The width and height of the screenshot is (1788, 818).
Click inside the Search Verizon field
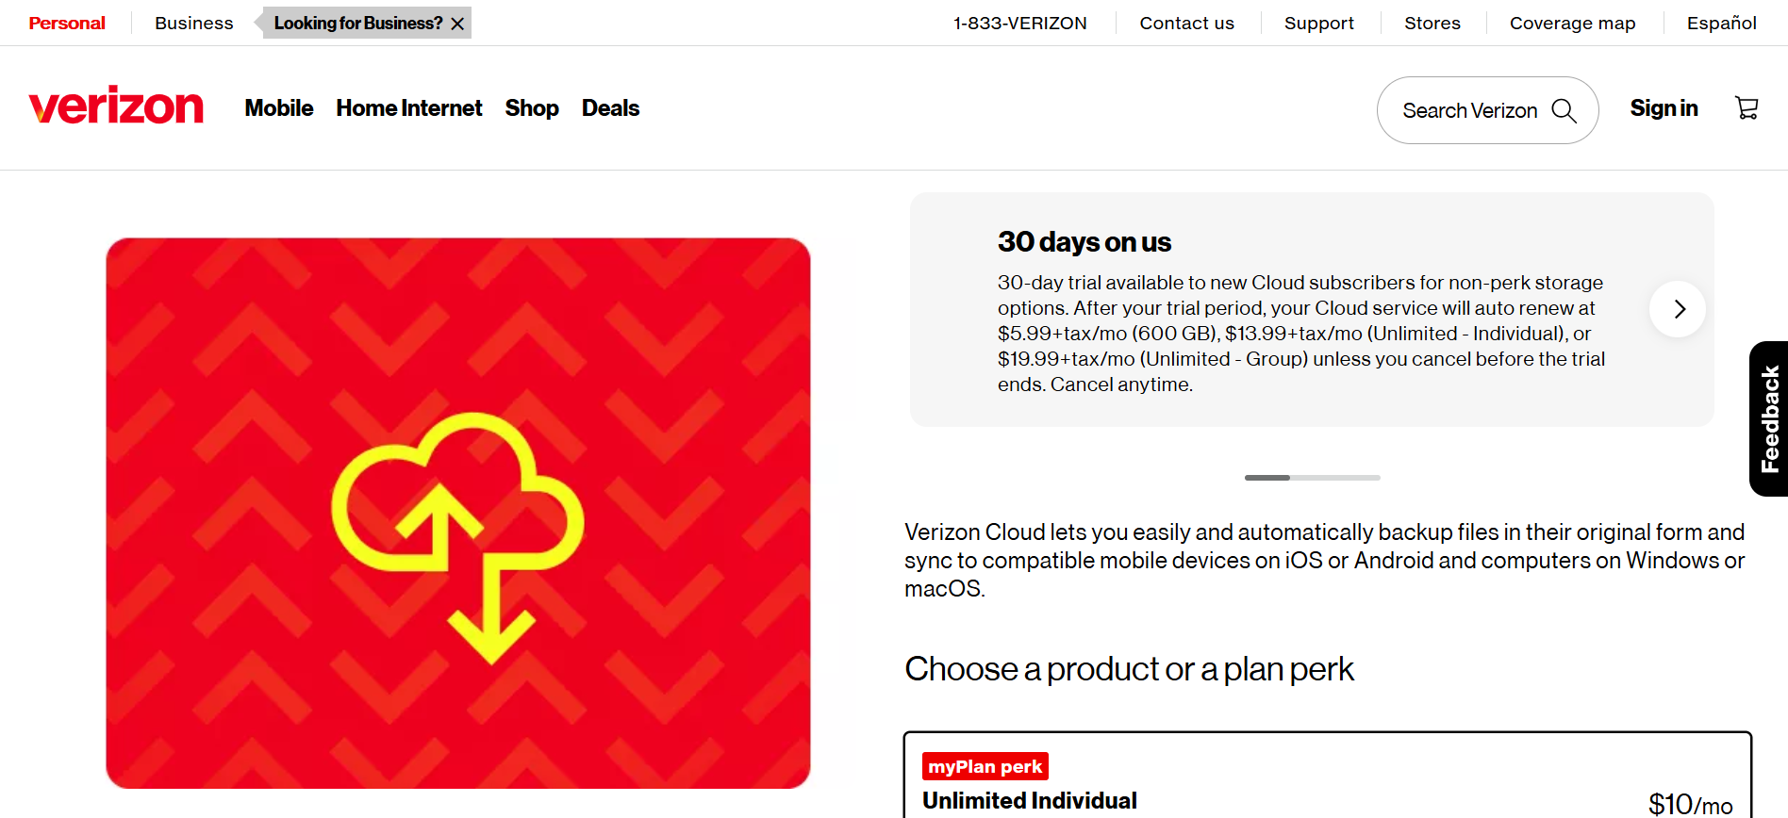pyautogui.click(x=1471, y=110)
